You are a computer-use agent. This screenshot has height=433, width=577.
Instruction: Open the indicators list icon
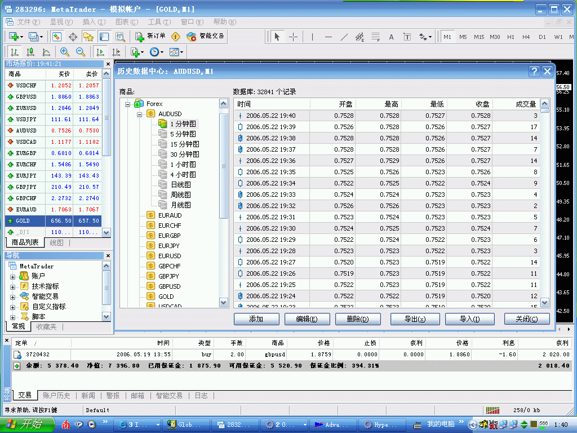[135, 52]
